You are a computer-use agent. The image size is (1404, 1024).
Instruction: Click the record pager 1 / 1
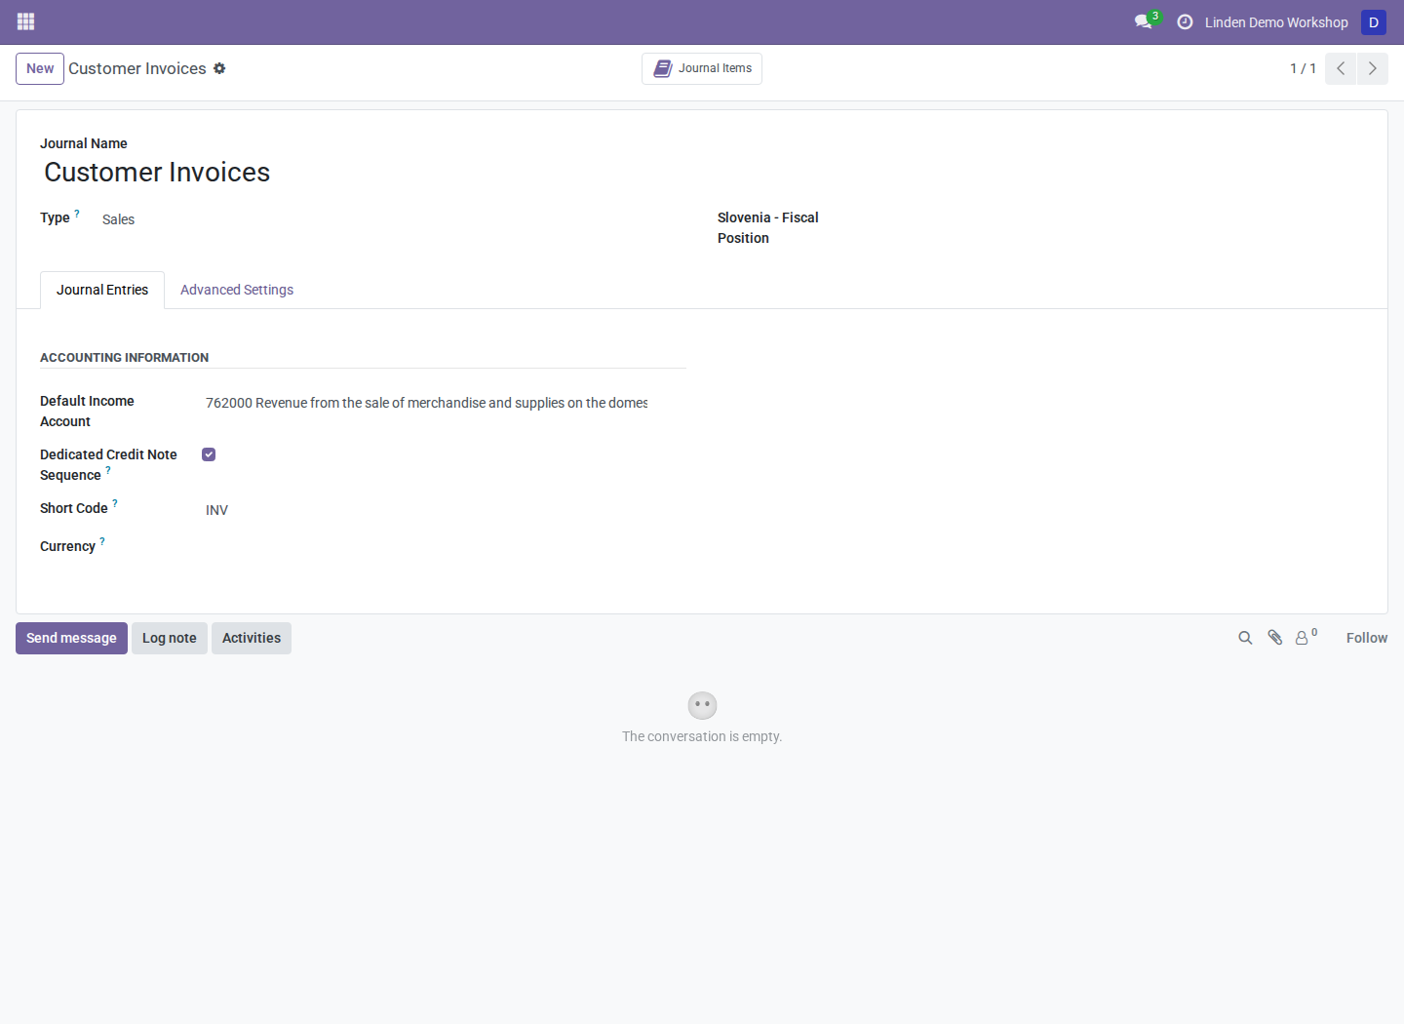(x=1303, y=68)
